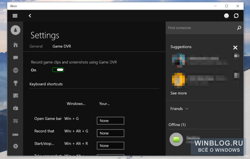
Task: Open the hamburger navigation menu
Action: click(x=15, y=16)
